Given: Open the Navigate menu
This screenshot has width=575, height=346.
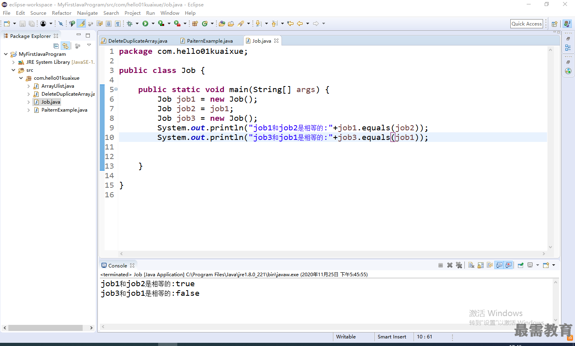Looking at the screenshot, I should pyautogui.click(x=87, y=13).
